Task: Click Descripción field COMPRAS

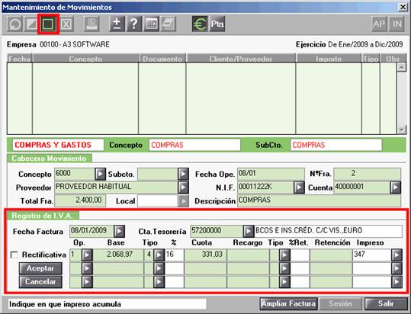Action: [x=319, y=201]
